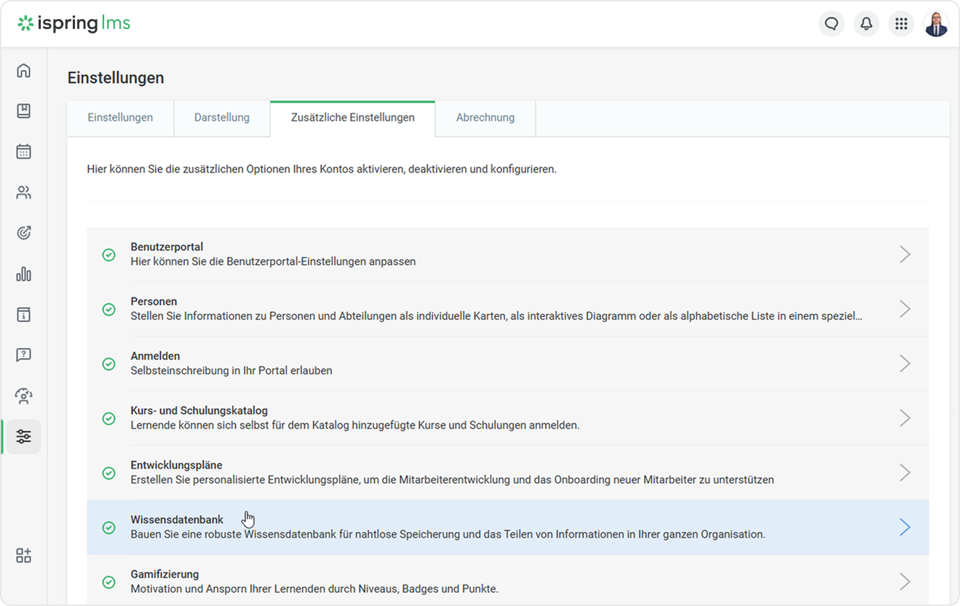
Task: Open the question mark chat icon in sidebar
Action: tap(23, 356)
